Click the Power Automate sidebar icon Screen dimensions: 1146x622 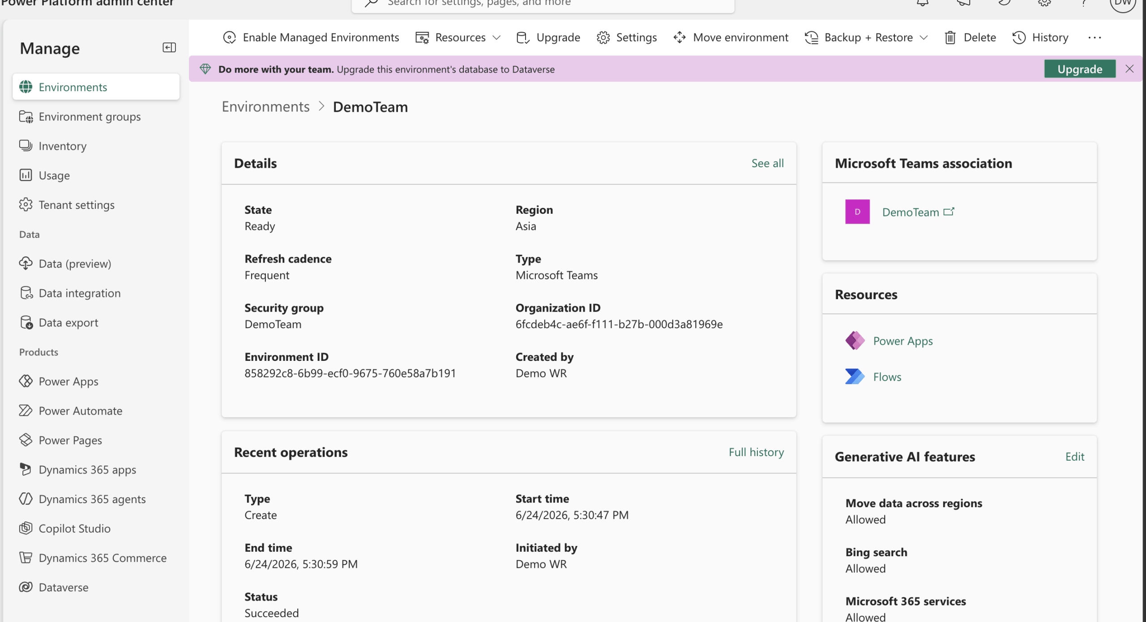pos(26,410)
